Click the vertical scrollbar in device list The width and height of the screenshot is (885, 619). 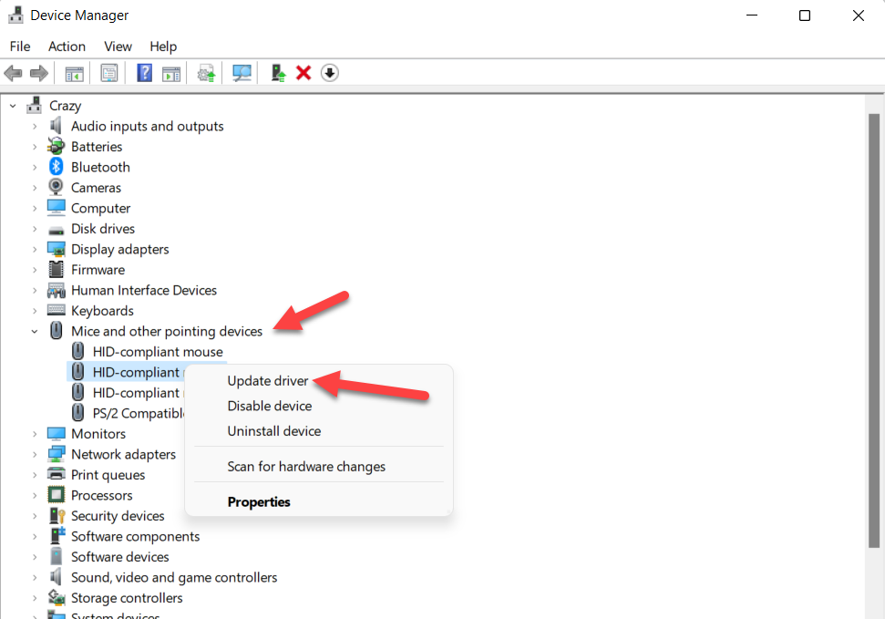873,319
